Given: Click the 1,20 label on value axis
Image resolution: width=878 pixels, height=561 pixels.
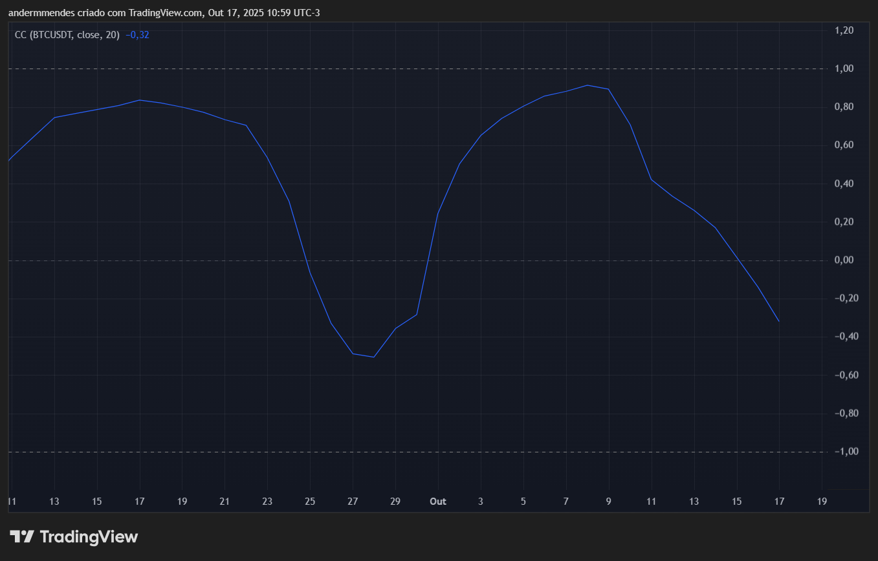Looking at the screenshot, I should [x=844, y=30].
